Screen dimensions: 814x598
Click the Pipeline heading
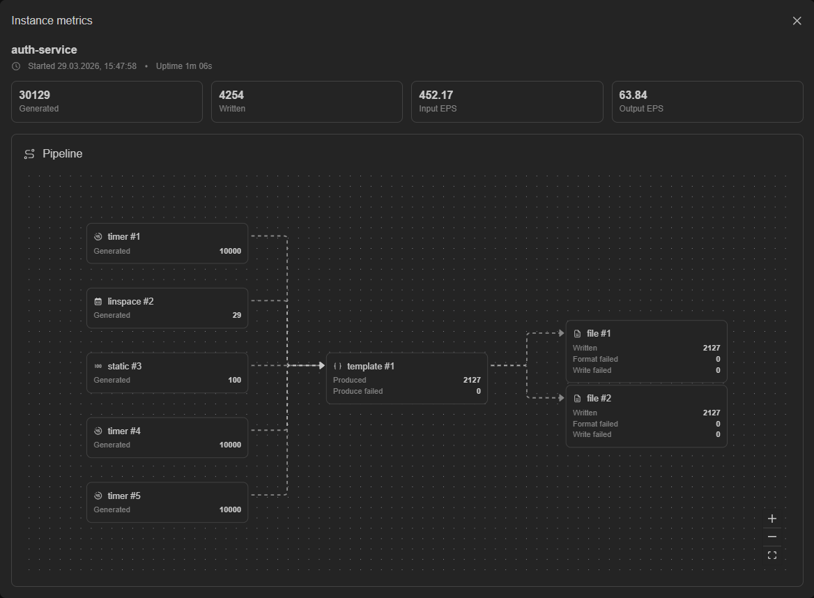pos(62,154)
